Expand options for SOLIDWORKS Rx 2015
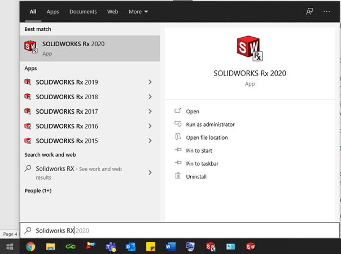341x254 pixels. pyautogui.click(x=150, y=141)
